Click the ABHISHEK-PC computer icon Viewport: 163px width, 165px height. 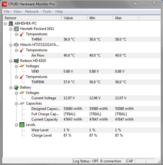pyautogui.click(x=11, y=23)
